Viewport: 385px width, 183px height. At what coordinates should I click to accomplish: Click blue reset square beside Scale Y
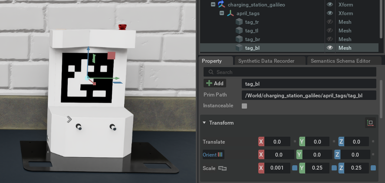point(334,168)
